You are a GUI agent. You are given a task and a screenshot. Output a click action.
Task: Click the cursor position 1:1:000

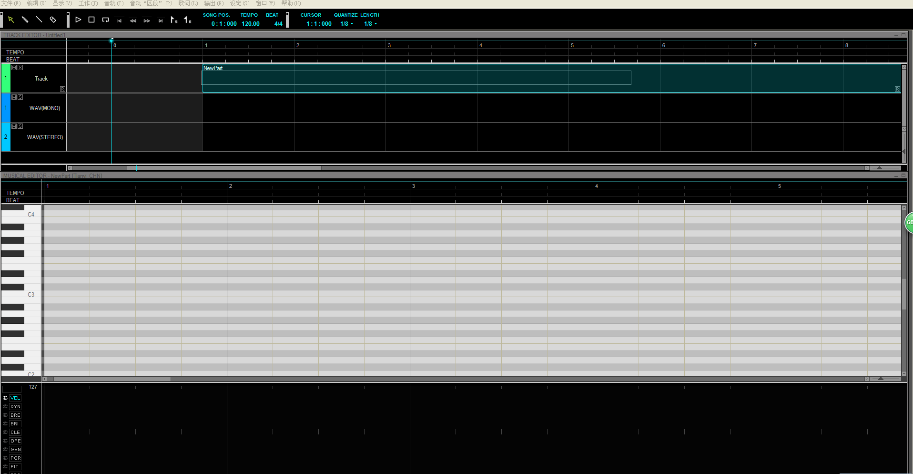[319, 24]
